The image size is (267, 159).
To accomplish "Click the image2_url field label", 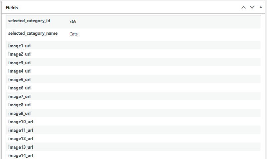I will 20,54.
